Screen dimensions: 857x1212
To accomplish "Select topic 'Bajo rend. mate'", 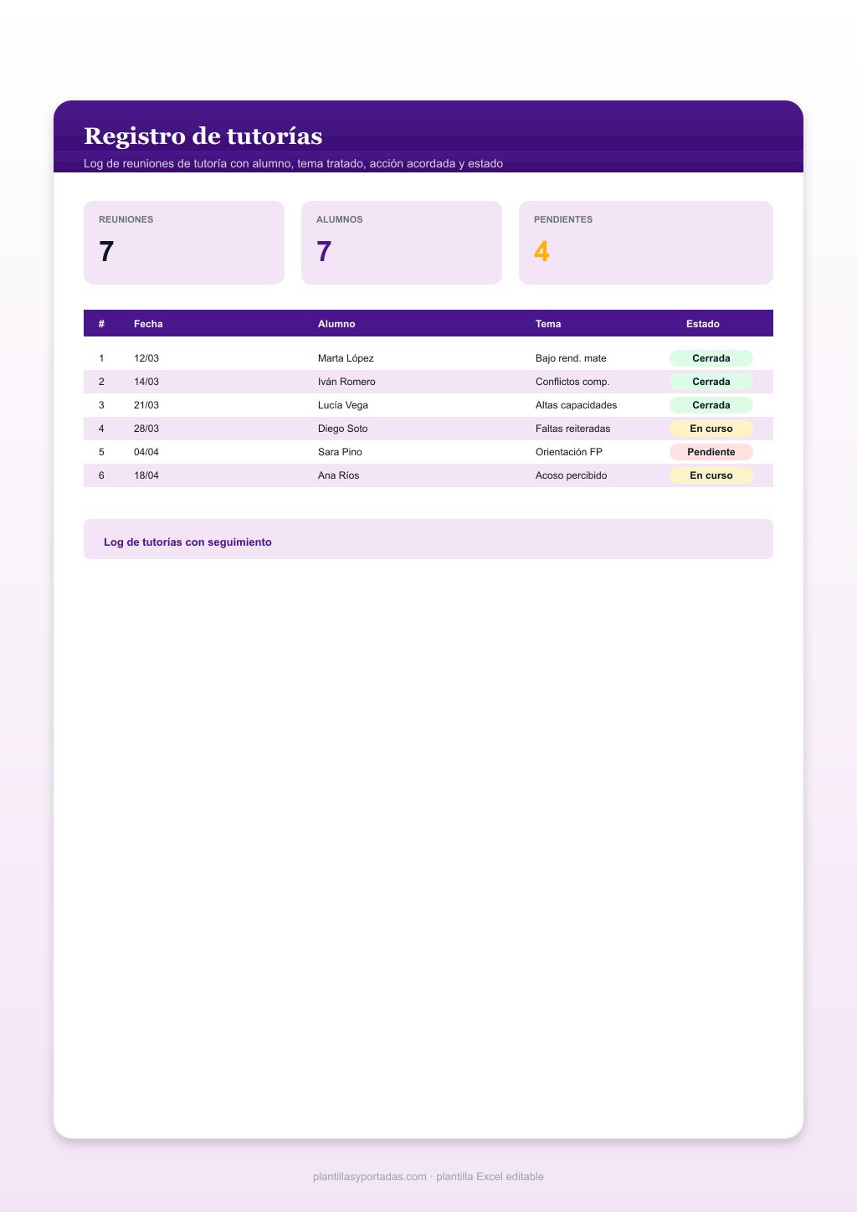I will pyautogui.click(x=571, y=358).
